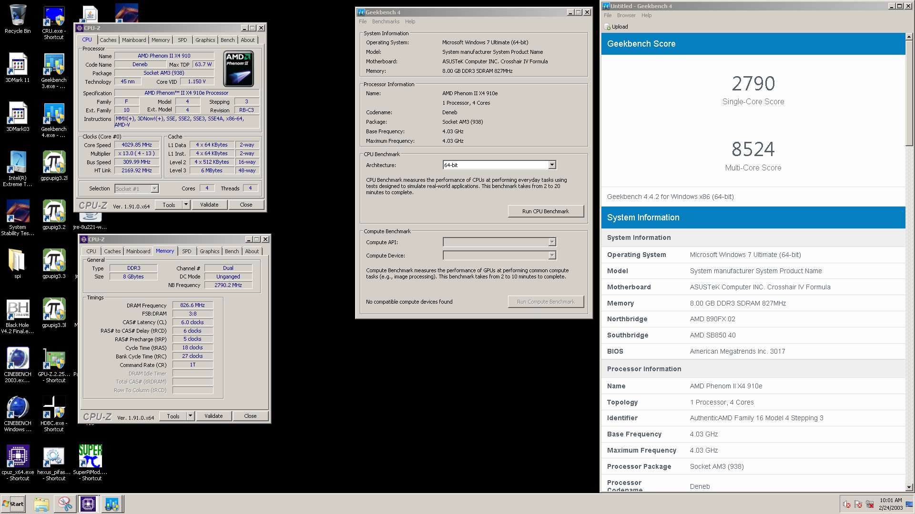The width and height of the screenshot is (915, 514).
Task: Click CPU-Z taskbar icon
Action: [x=88, y=504]
